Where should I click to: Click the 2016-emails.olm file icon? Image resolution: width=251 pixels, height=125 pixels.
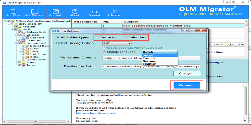(x=16, y=24)
